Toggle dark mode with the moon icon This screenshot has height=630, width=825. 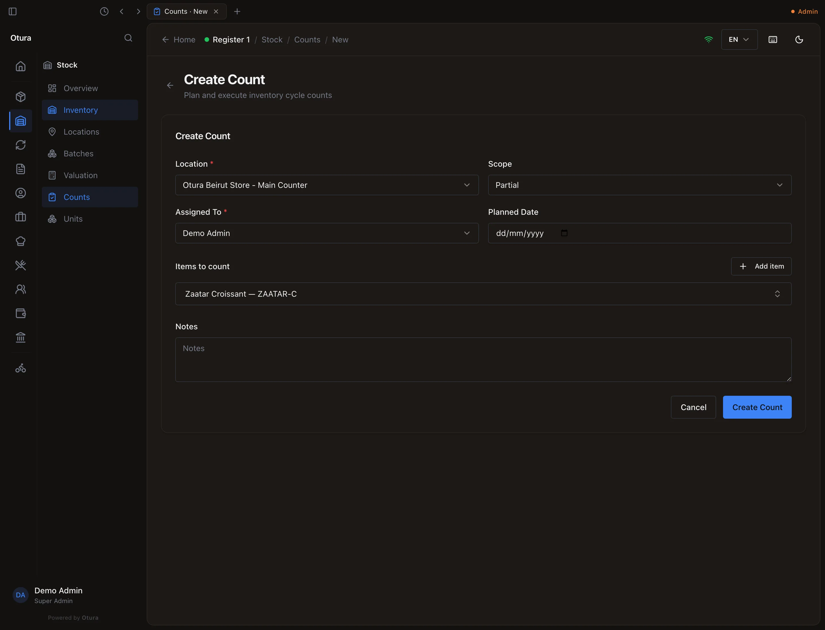pyautogui.click(x=799, y=40)
